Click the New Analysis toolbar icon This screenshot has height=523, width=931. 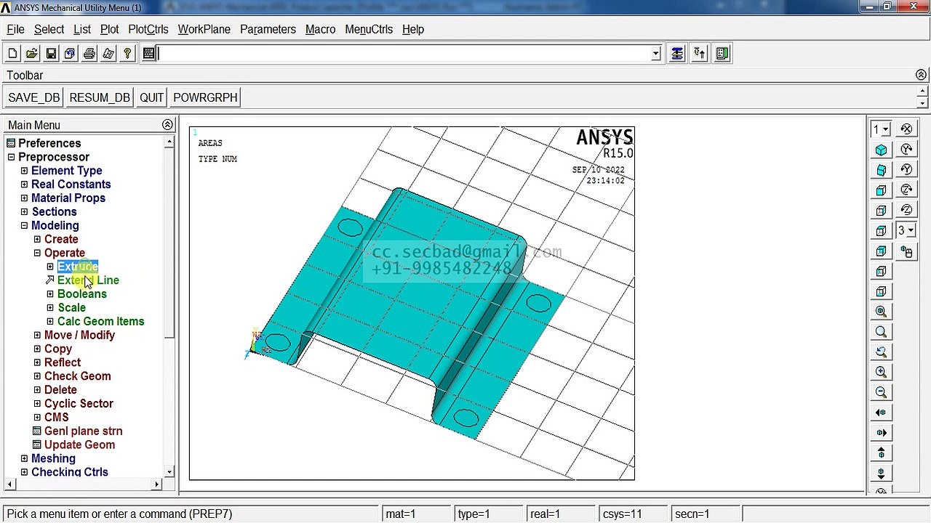coord(12,54)
